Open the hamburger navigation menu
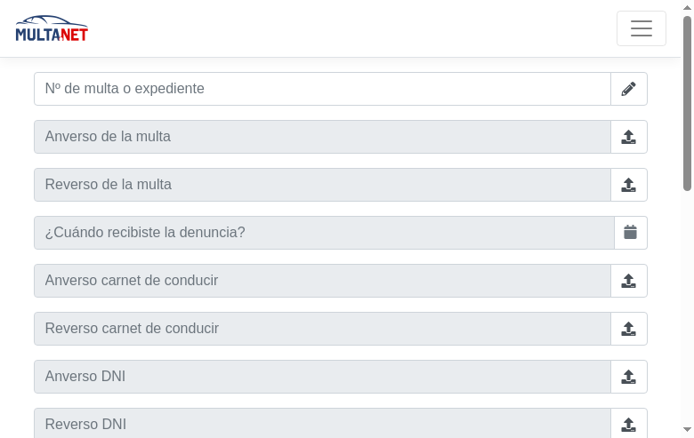The width and height of the screenshot is (694, 438). 642,28
